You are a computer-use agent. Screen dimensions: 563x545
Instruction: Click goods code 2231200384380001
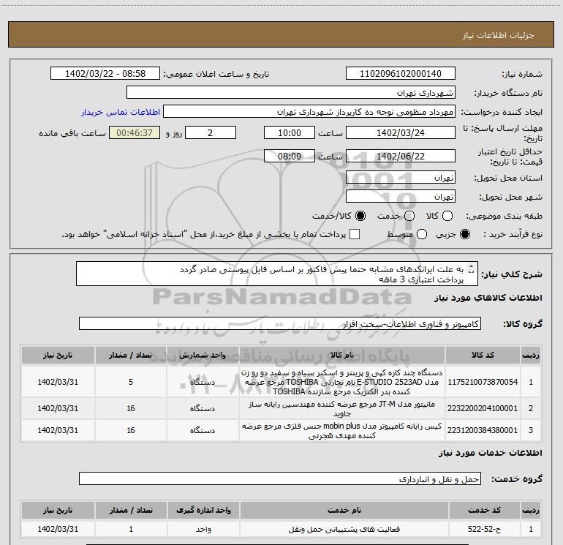point(483,430)
